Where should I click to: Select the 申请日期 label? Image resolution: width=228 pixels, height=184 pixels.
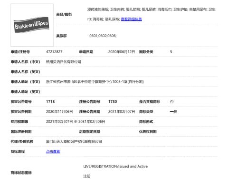point(86,52)
